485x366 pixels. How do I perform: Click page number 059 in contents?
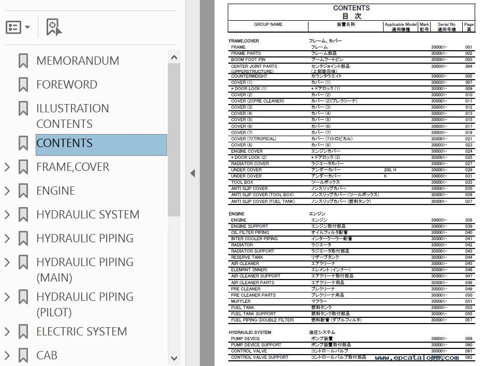pos(468,339)
